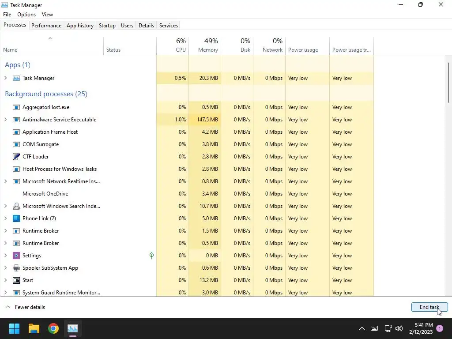452x339 pixels.
Task: Switch to the Performance tab
Action: 46,25
